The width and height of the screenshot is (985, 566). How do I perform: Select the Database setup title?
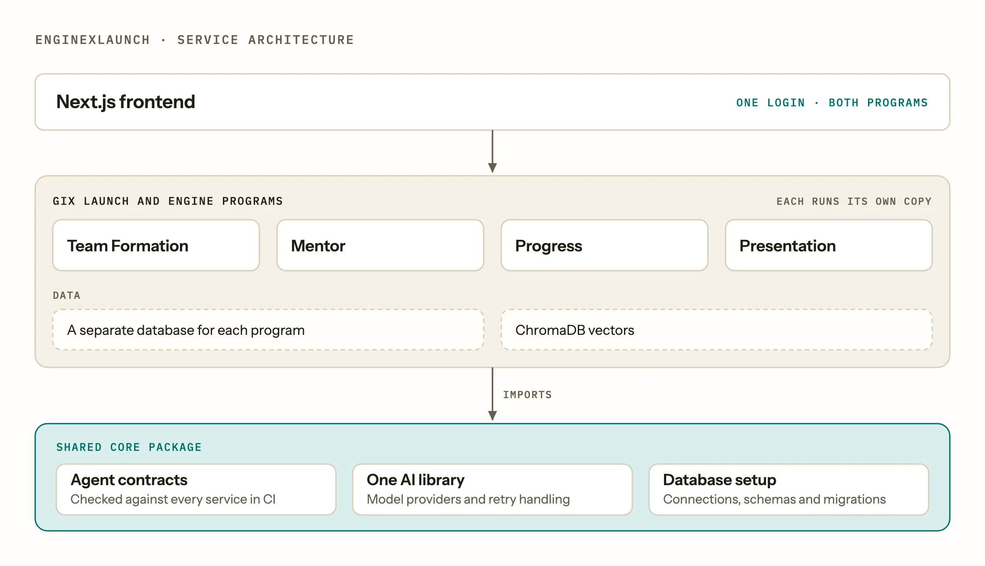(719, 480)
